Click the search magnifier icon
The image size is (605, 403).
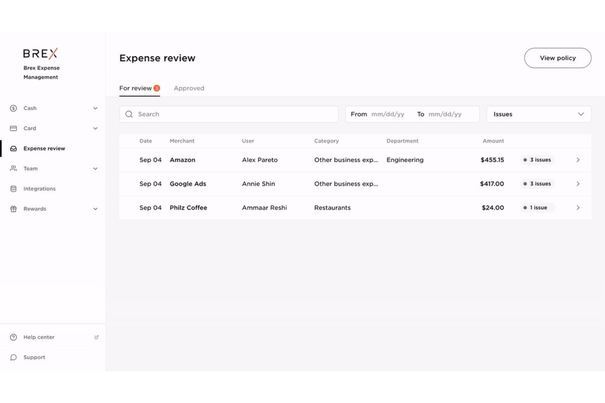pos(129,114)
